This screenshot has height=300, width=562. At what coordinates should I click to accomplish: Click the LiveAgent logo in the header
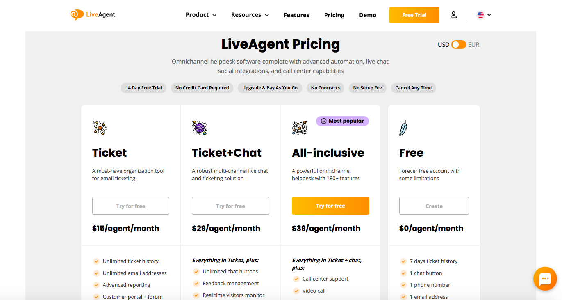pos(93,15)
